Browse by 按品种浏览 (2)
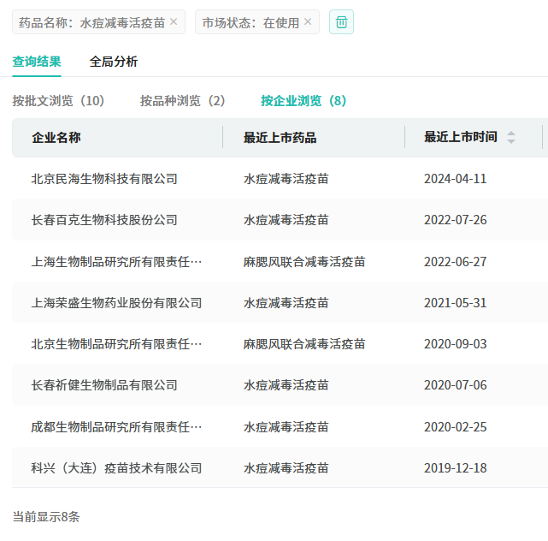The width and height of the screenshot is (548, 541). (x=183, y=101)
